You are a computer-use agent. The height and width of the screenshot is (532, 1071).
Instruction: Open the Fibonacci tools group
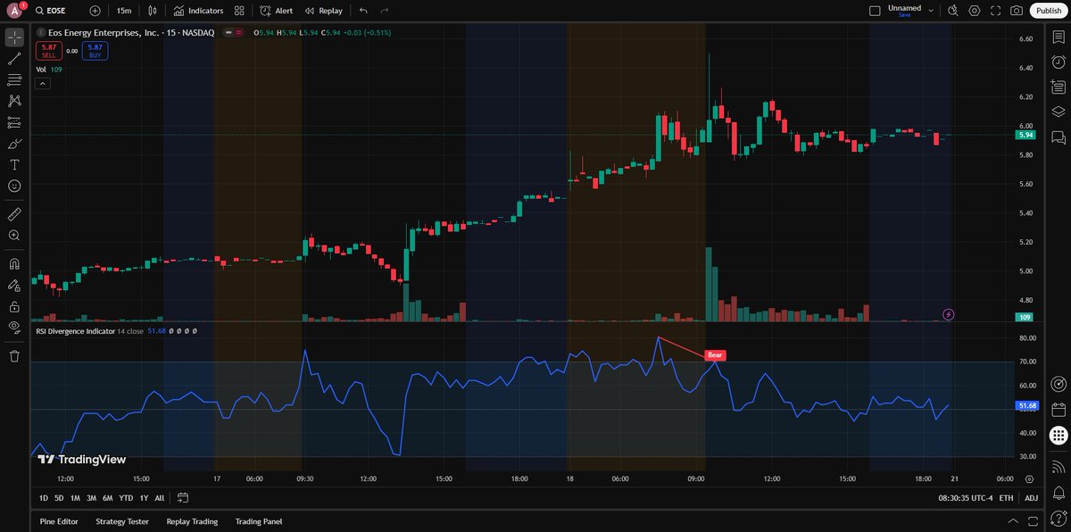point(14,80)
